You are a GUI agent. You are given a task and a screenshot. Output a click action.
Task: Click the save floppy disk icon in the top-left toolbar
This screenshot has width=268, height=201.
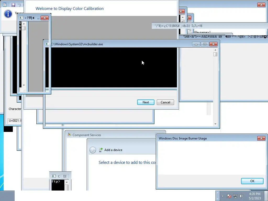(x=13, y=5)
